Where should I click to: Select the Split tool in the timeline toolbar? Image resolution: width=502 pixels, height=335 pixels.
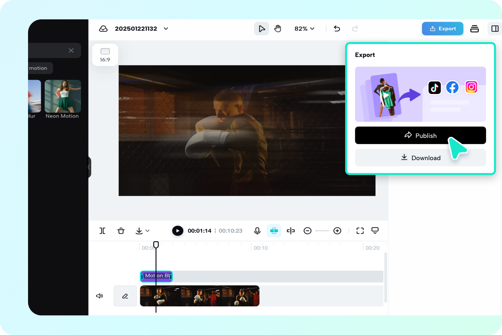pyautogui.click(x=102, y=231)
